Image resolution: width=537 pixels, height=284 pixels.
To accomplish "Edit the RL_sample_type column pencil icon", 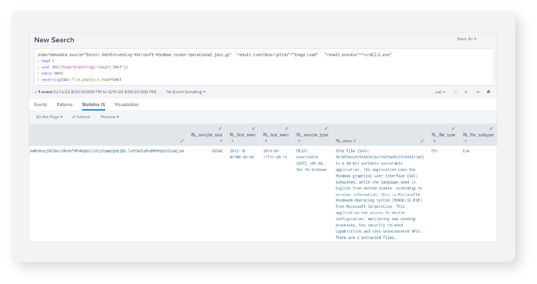I will click(x=326, y=129).
